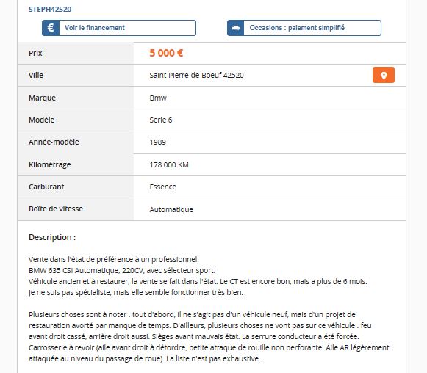Click the Saint-Pierre-de-Boeuf 42520 city text
The width and height of the screenshot is (427, 373).
point(197,76)
